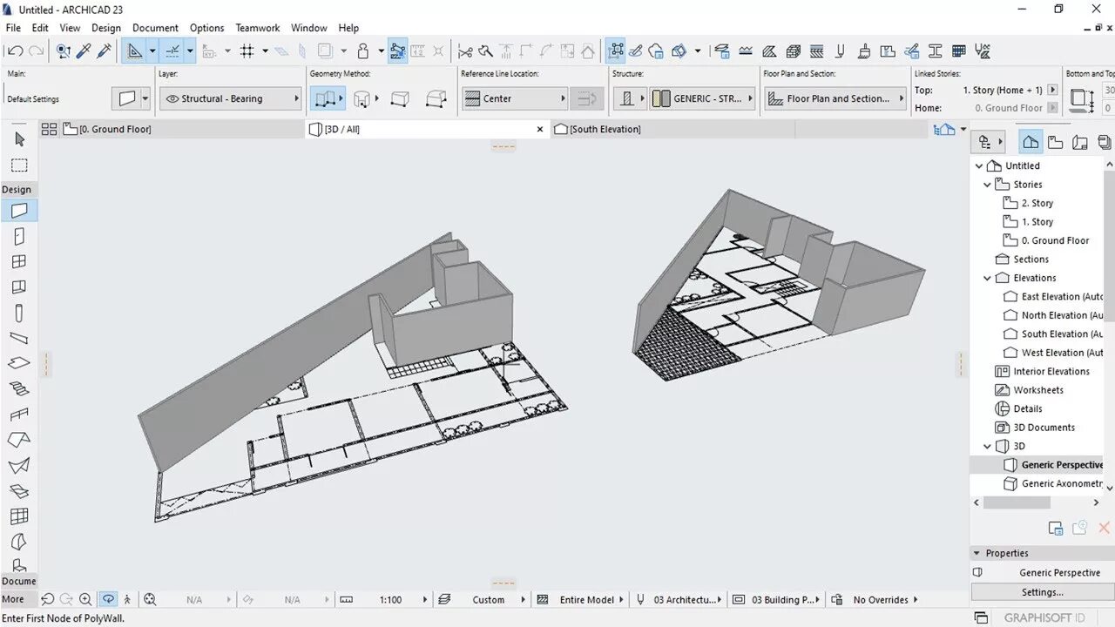Pick the Column tool

[x=19, y=313]
